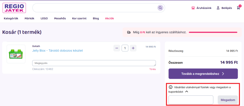Decrease quantity with the minus button
Image resolution: width=244 pixels, height=106 pixels.
(x=117, y=48)
